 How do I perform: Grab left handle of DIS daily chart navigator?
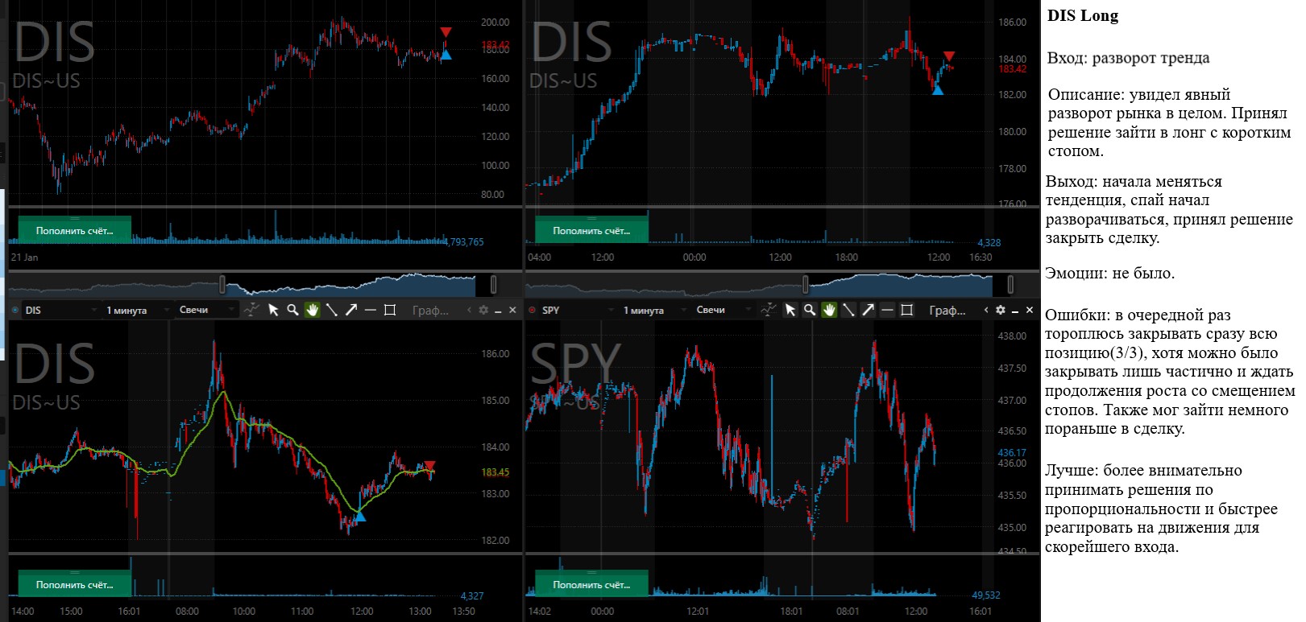pyautogui.click(x=222, y=284)
